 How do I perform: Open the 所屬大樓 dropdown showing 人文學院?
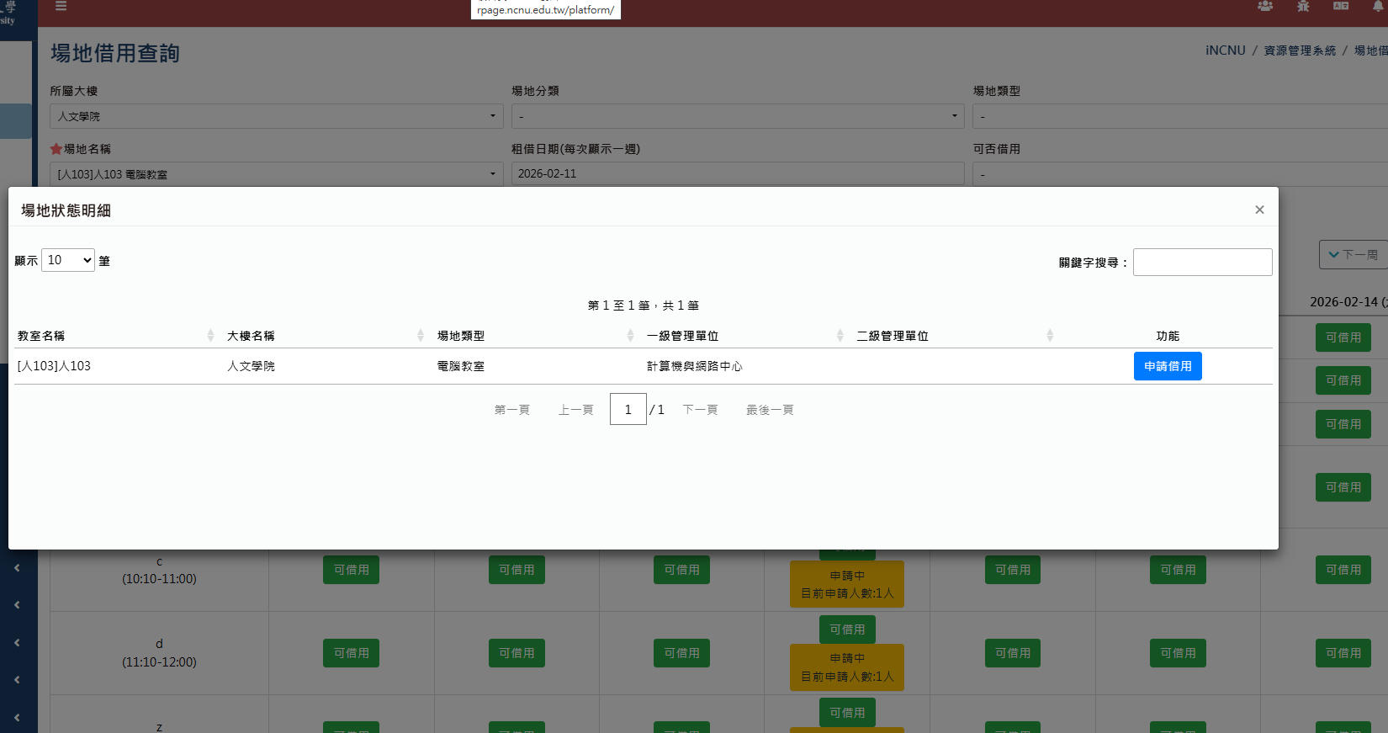tap(277, 116)
